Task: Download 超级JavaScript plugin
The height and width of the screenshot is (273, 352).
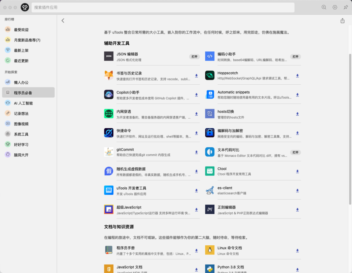Action: coord(197,210)
